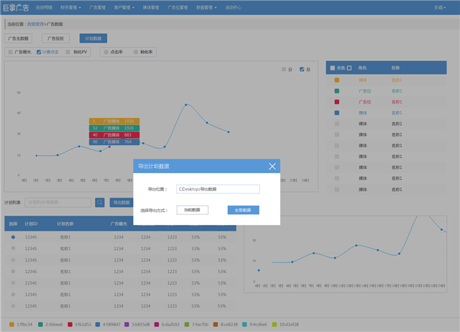The width and height of the screenshot is (460, 332).
Task: Switch to the 广告投放 tab
Action: coord(55,38)
